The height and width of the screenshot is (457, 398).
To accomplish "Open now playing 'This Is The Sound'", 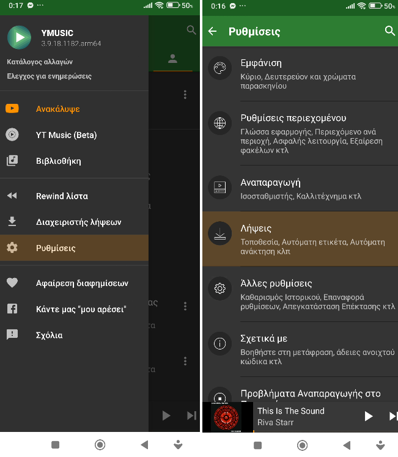I will (x=290, y=411).
